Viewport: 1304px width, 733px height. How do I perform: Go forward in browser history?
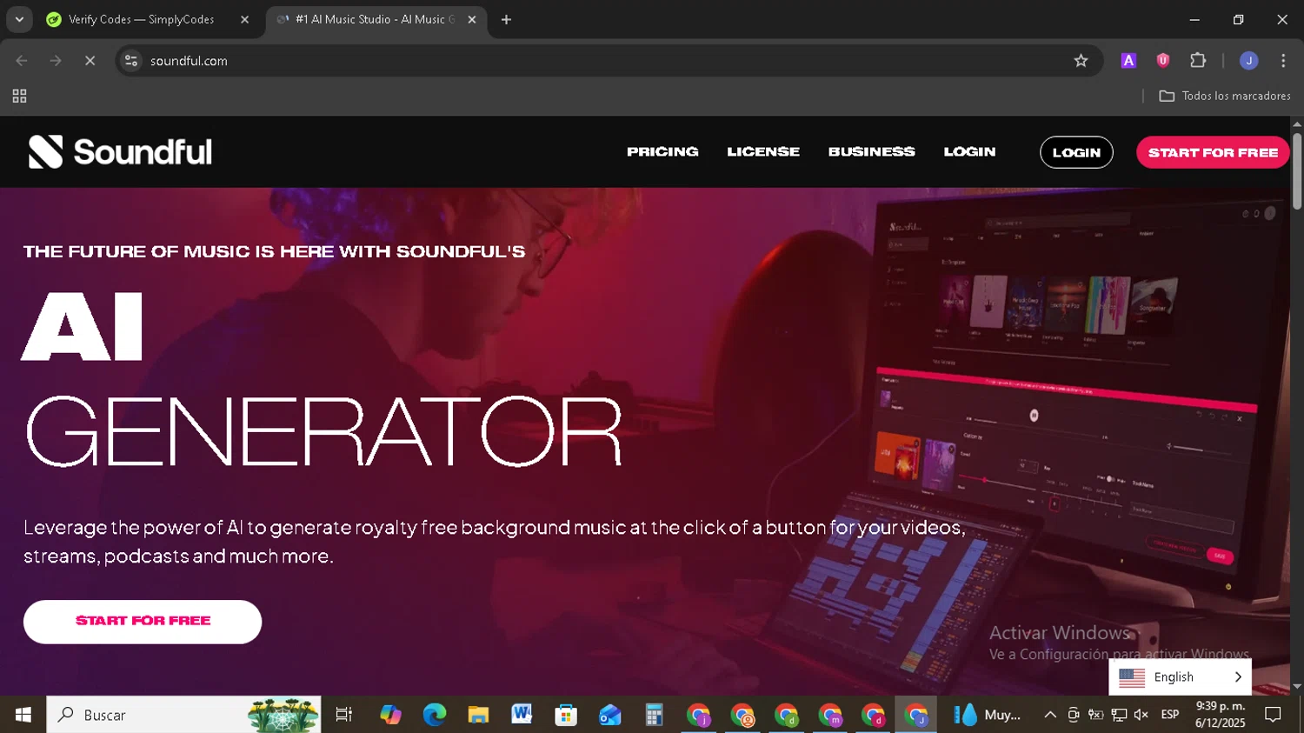click(x=56, y=61)
